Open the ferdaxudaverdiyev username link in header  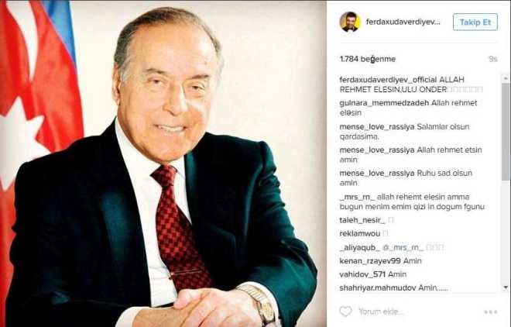click(403, 22)
